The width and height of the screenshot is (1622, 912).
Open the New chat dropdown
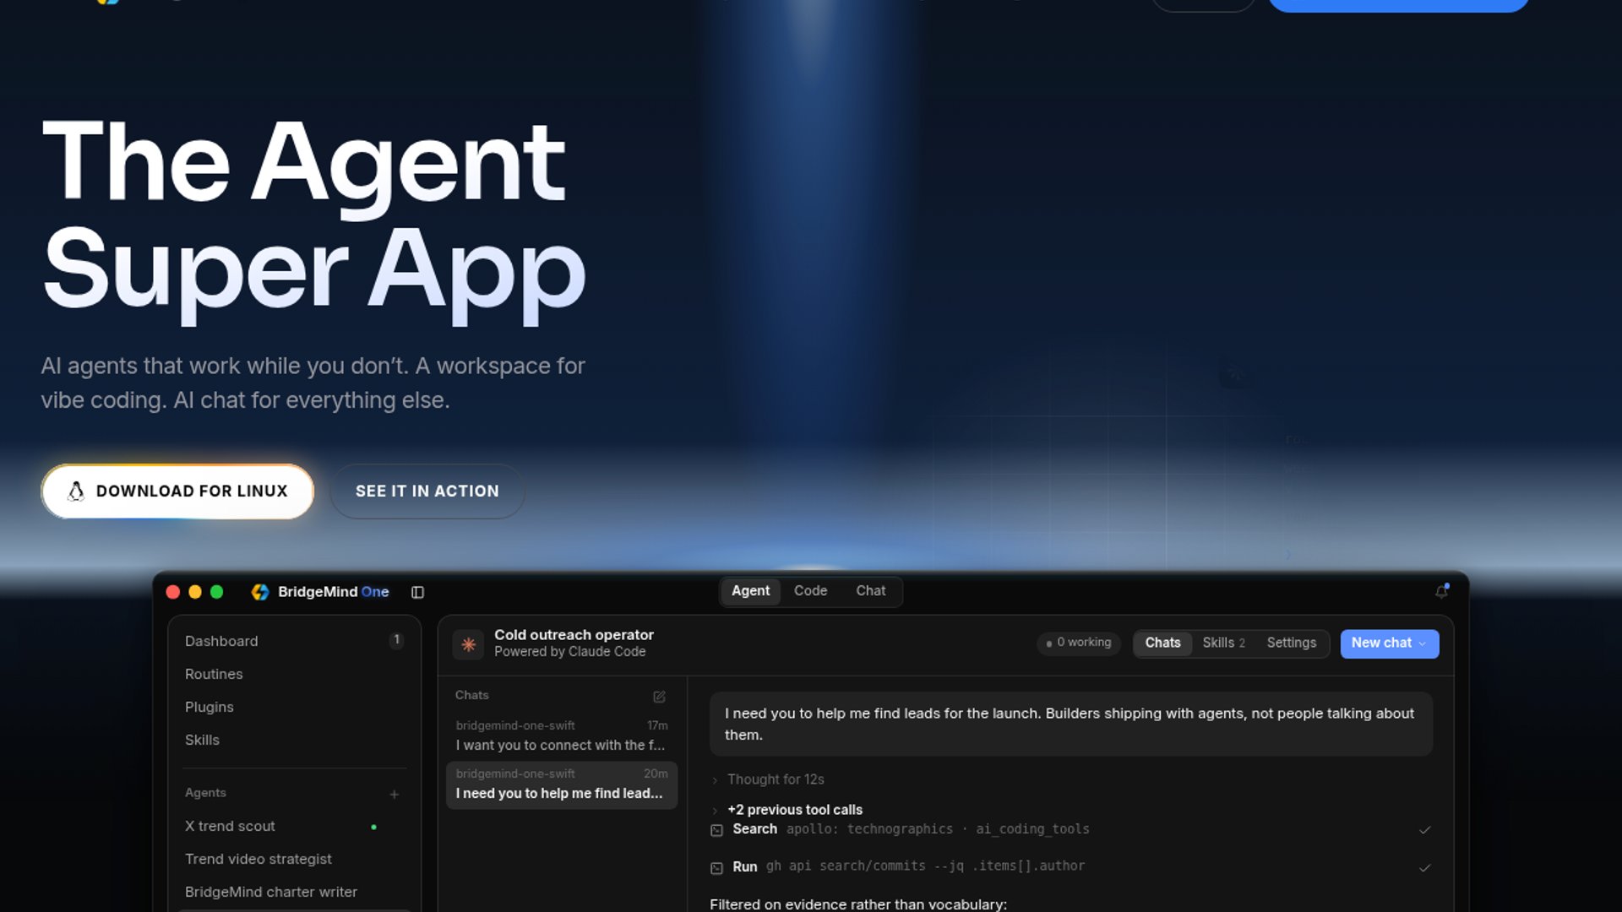tap(1390, 643)
